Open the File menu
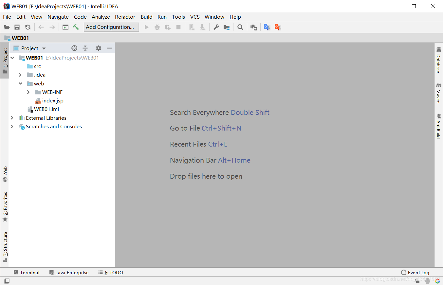 pyautogui.click(x=7, y=17)
